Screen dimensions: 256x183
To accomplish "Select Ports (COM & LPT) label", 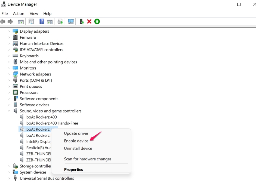I will (36, 80).
